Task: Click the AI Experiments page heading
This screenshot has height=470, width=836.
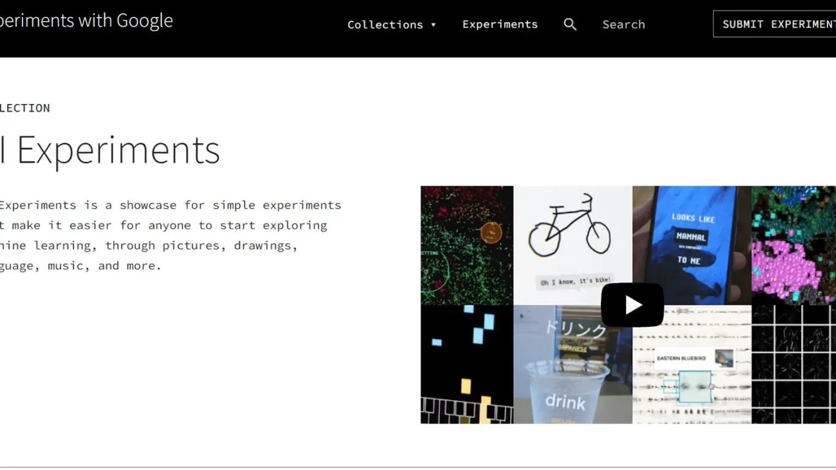Action: click(x=110, y=150)
